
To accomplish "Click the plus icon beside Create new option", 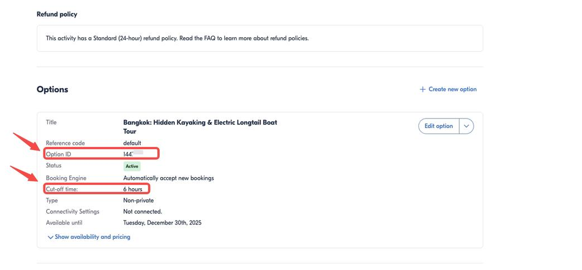I will pyautogui.click(x=422, y=89).
